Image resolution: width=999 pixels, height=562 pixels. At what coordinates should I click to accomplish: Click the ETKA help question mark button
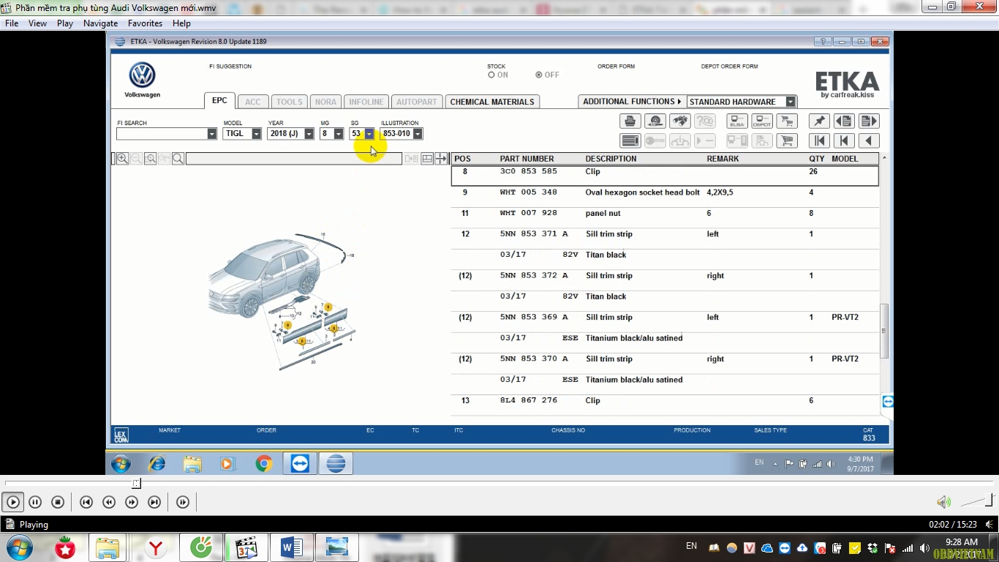(x=823, y=42)
